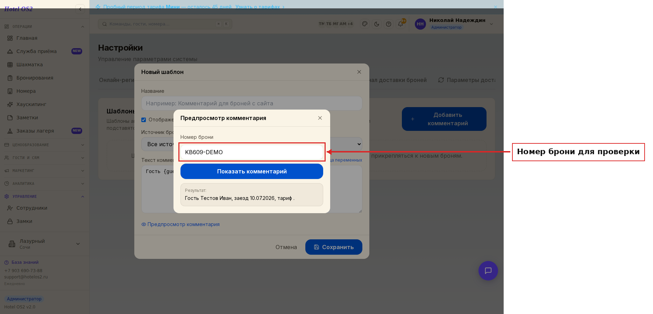
Task: Open the help question mark icon
Action: click(x=389, y=24)
